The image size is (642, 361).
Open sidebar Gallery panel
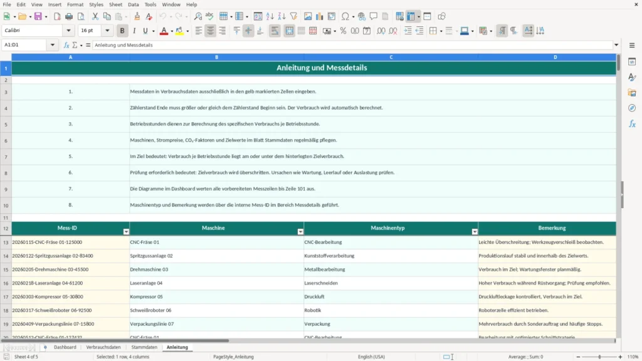click(x=632, y=93)
